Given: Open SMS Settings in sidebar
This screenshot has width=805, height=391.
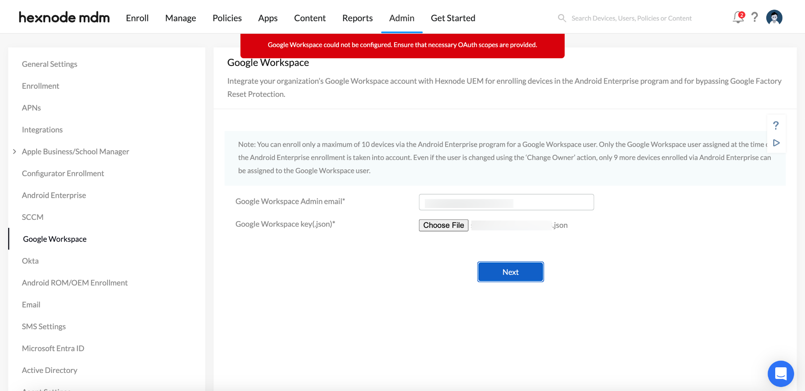Looking at the screenshot, I should pos(43,326).
